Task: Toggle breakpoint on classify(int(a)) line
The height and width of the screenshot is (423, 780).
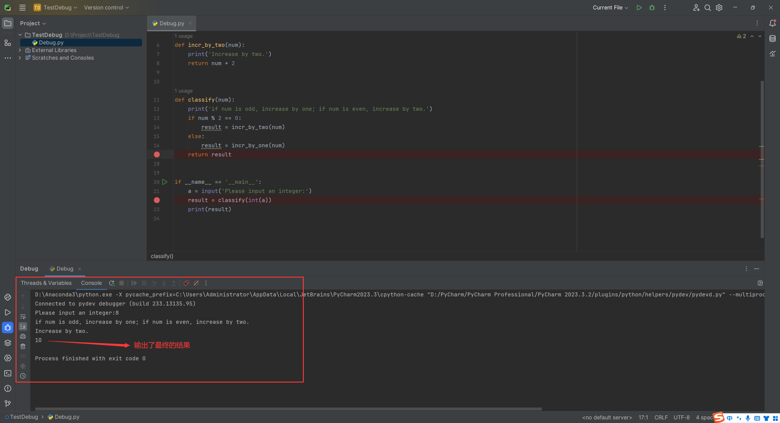Action: click(157, 200)
